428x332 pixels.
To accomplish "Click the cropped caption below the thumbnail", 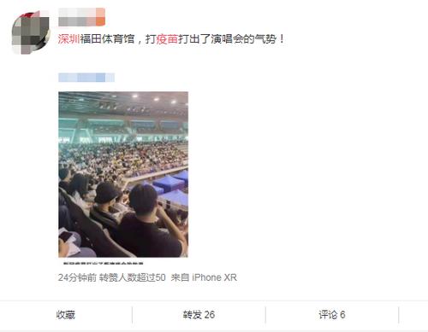I will pyautogui.click(x=104, y=264).
